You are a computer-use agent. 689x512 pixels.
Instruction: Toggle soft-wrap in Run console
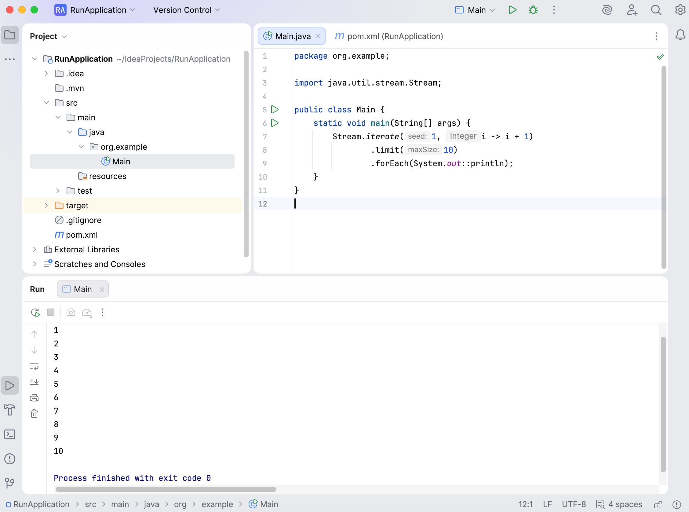pyautogui.click(x=34, y=366)
